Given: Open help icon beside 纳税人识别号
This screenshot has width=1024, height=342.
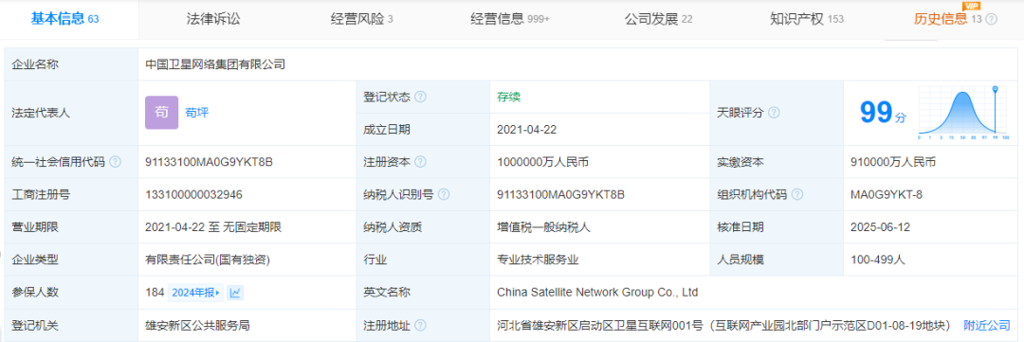Looking at the screenshot, I should [444, 194].
